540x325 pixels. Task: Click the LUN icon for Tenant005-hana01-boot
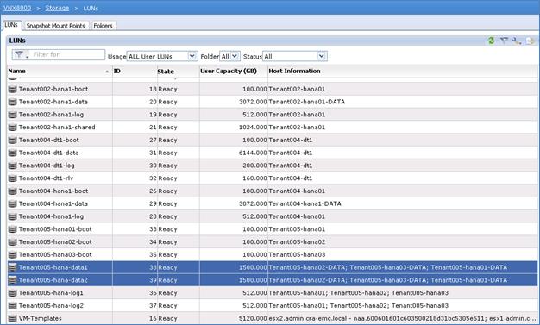12,229
